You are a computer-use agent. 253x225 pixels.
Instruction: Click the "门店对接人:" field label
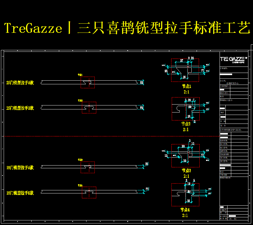224,86
